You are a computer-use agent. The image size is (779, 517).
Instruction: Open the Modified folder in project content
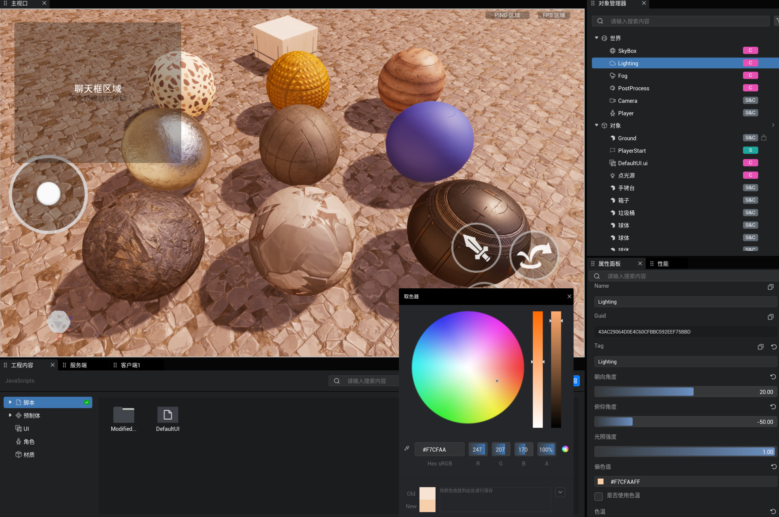click(x=123, y=419)
